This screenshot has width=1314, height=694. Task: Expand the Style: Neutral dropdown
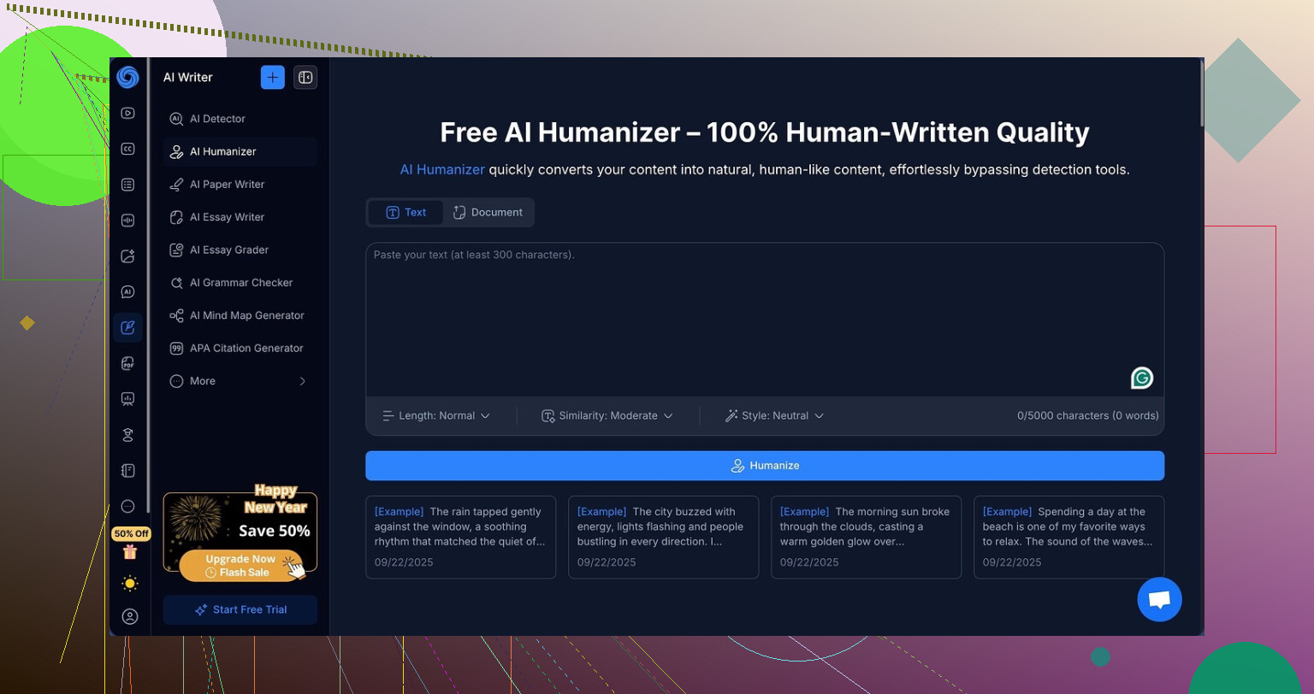click(x=774, y=415)
